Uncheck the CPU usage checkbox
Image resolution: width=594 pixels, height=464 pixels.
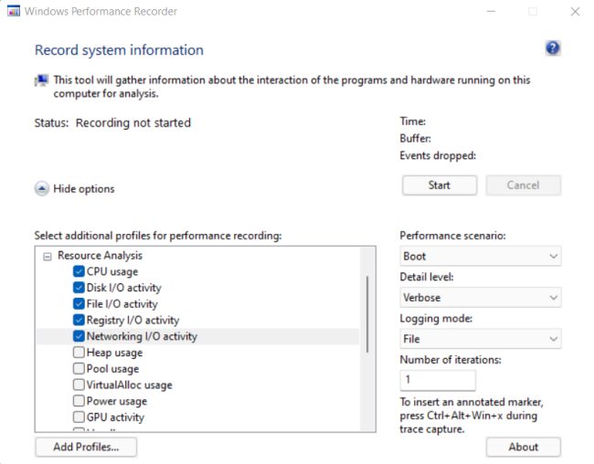pyautogui.click(x=79, y=272)
